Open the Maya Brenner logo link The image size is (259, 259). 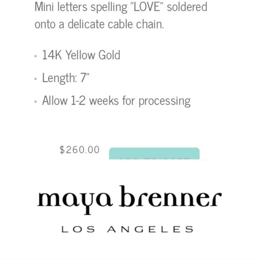pyautogui.click(x=129, y=209)
